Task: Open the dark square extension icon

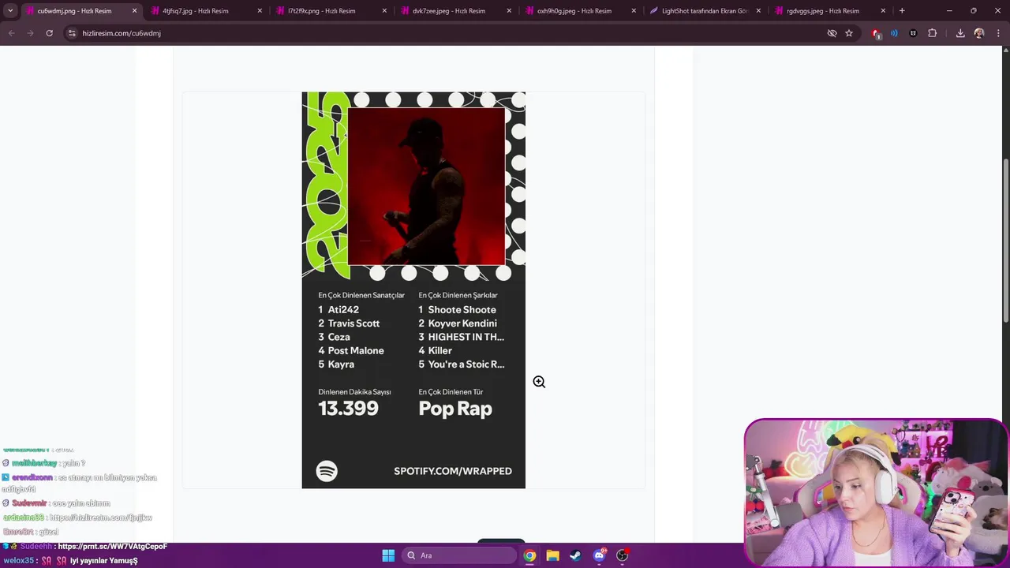Action: pos(913,33)
